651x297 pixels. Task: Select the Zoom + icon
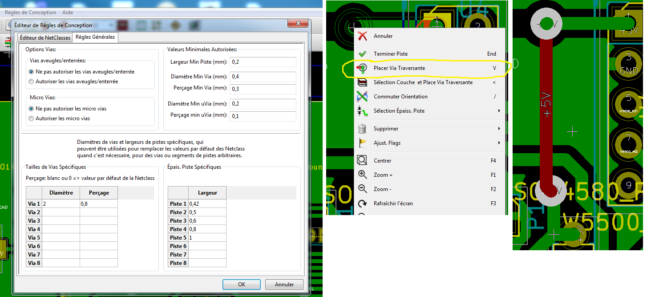363,174
